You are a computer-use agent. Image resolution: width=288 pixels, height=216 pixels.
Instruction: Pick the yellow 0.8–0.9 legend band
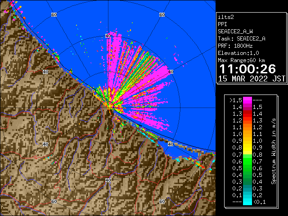tap(247, 148)
